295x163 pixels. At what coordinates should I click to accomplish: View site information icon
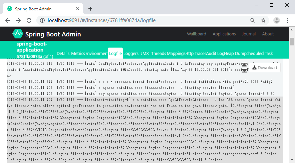(42, 20)
